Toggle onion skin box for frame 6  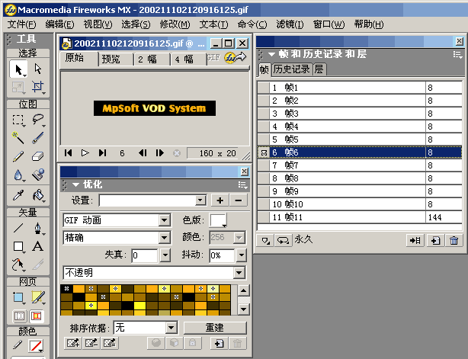[264, 152]
